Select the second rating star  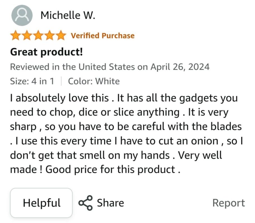27,36
